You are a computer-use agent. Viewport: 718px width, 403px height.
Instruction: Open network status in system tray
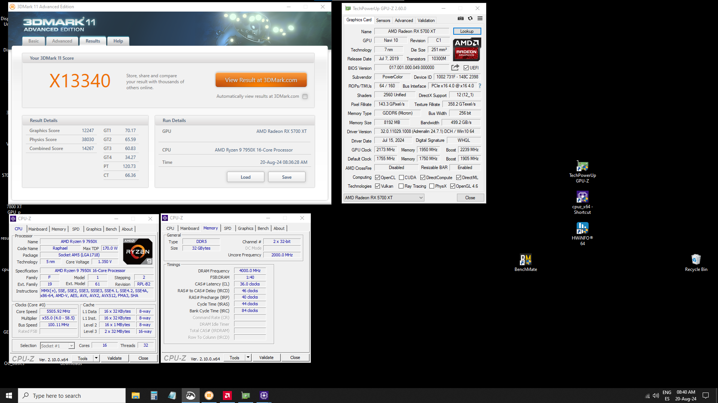pos(647,396)
